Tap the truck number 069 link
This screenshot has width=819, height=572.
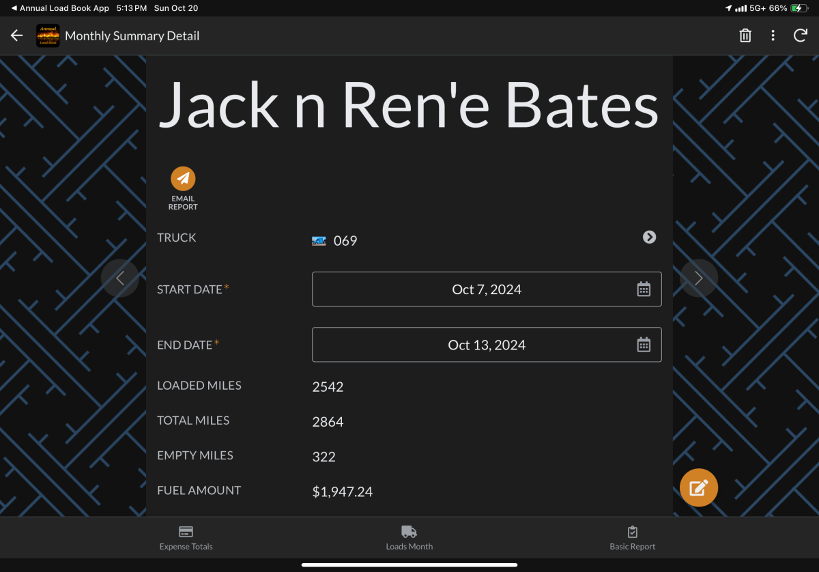tap(345, 241)
